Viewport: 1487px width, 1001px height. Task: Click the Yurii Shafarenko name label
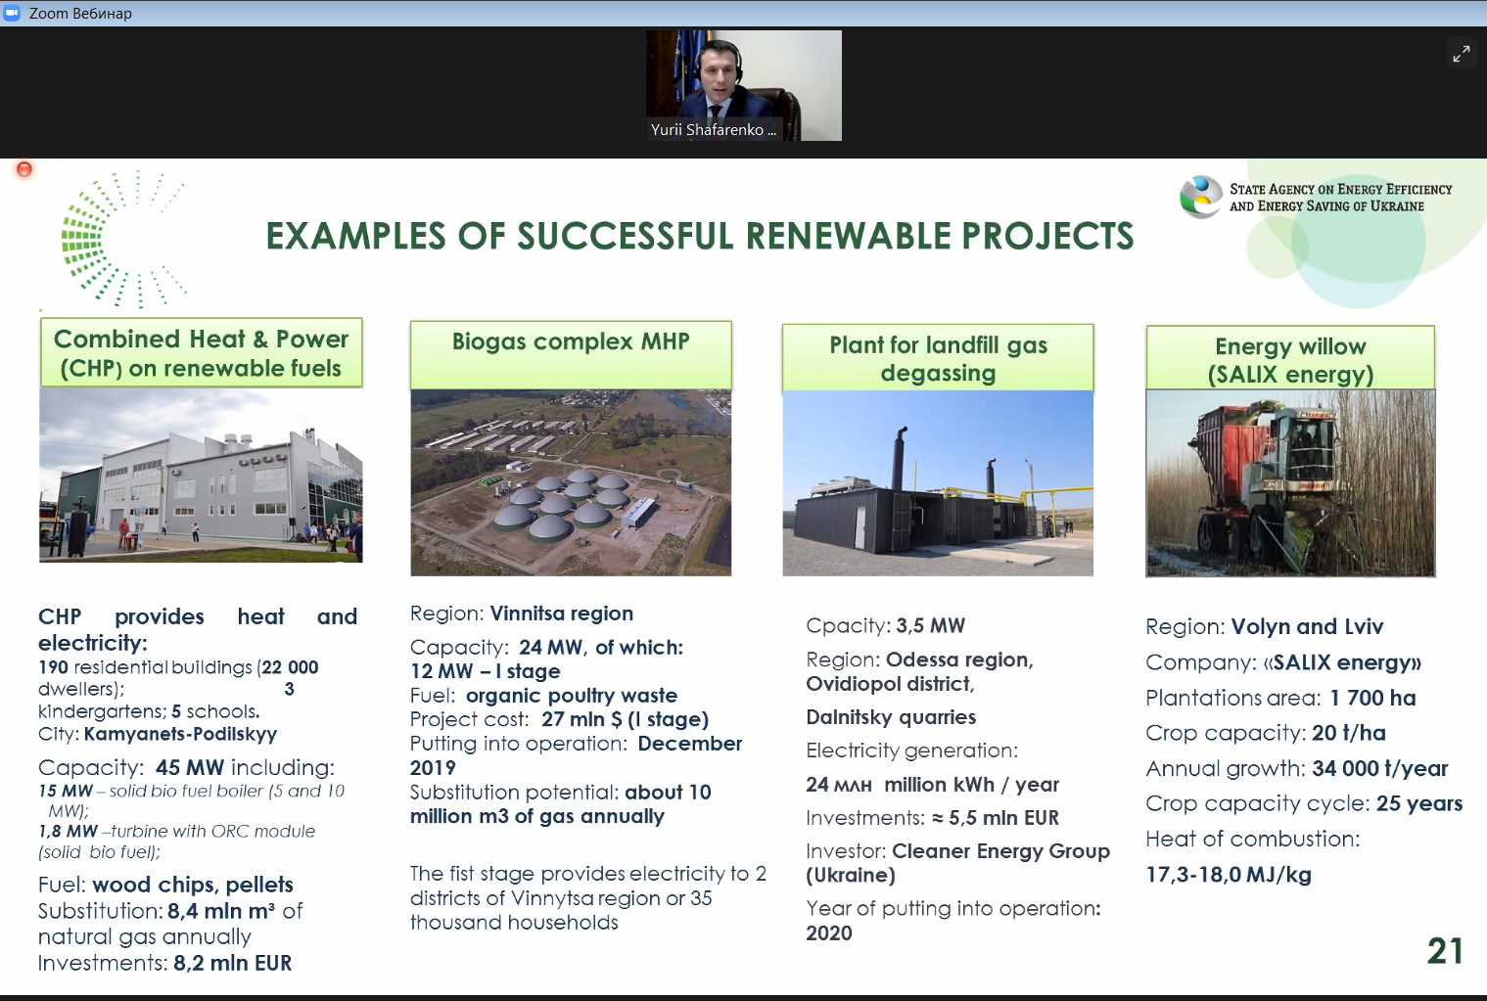click(x=714, y=130)
